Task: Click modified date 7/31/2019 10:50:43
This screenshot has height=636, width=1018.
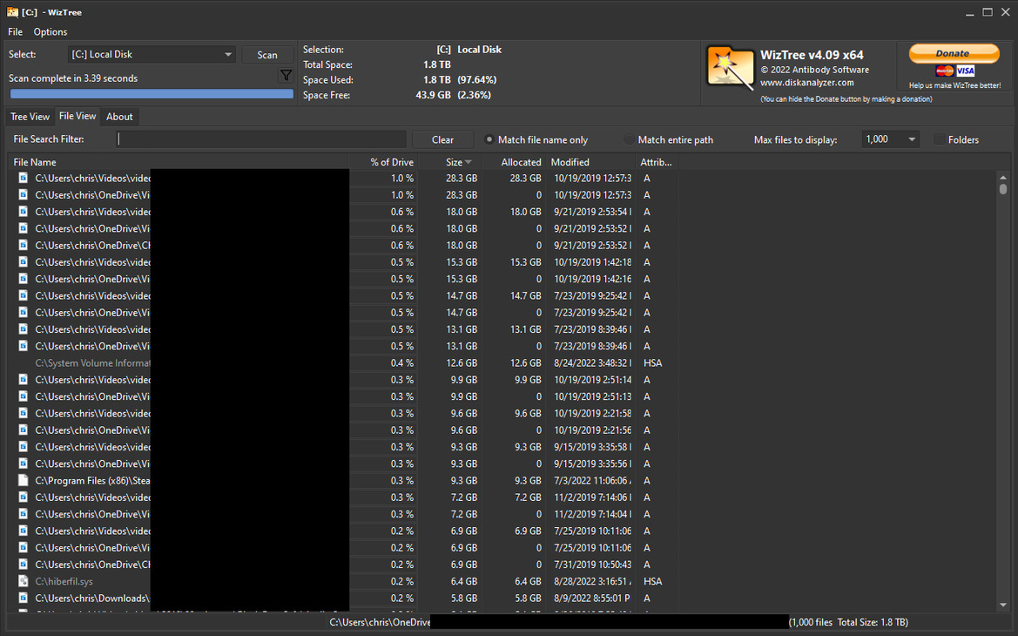Action: (x=592, y=565)
